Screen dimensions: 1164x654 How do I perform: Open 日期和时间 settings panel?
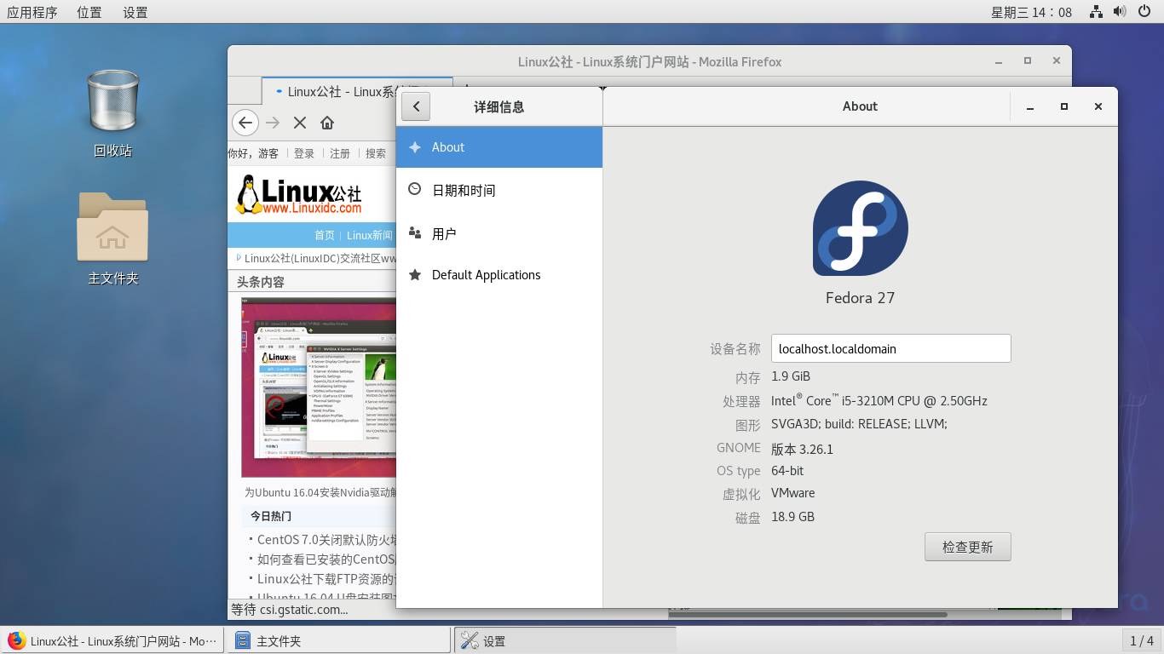click(x=499, y=190)
